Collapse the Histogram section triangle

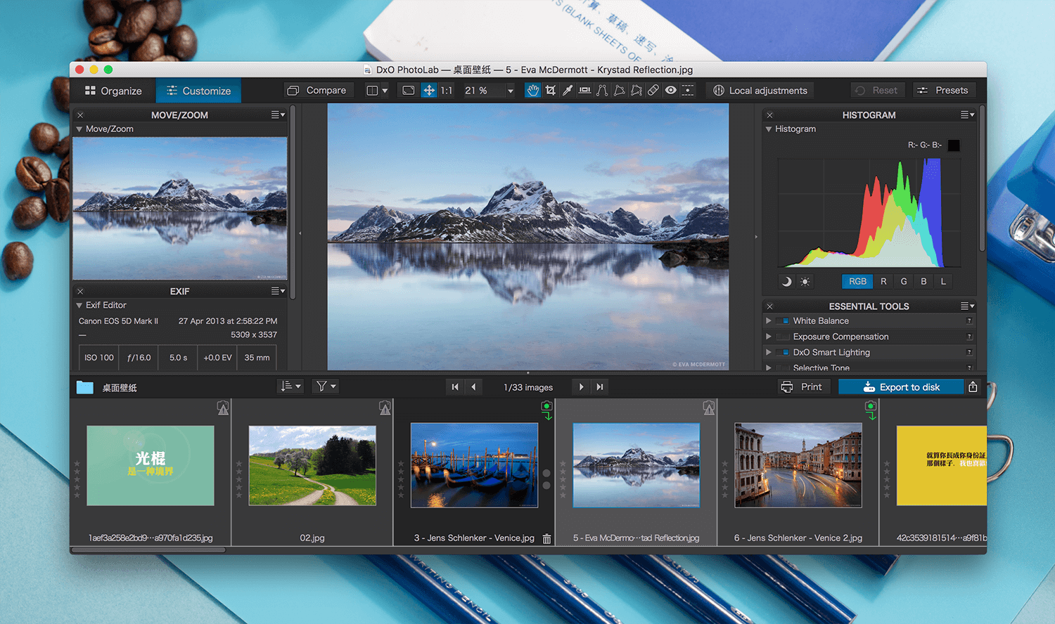(769, 129)
